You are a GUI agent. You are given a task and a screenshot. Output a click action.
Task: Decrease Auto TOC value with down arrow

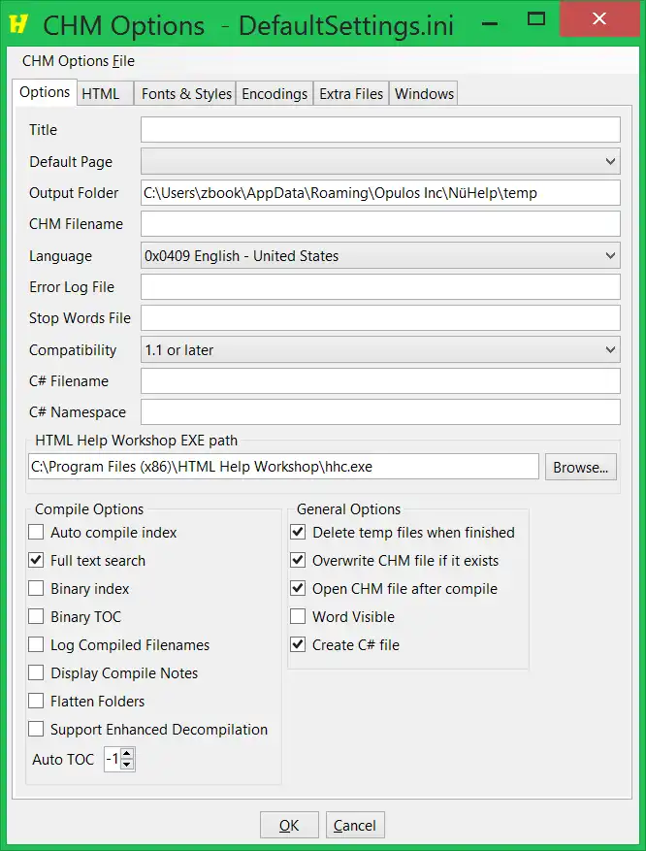[x=127, y=765]
